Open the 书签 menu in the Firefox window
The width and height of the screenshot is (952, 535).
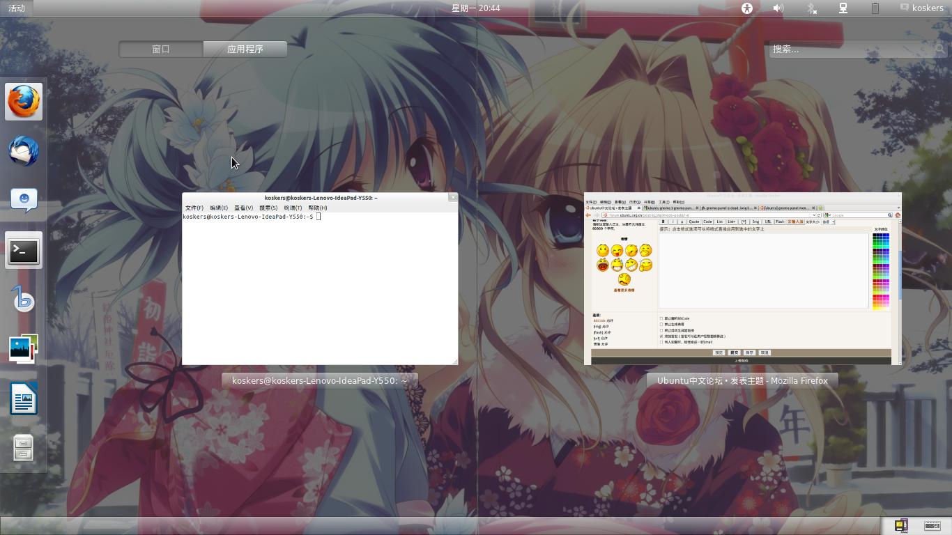pos(650,202)
